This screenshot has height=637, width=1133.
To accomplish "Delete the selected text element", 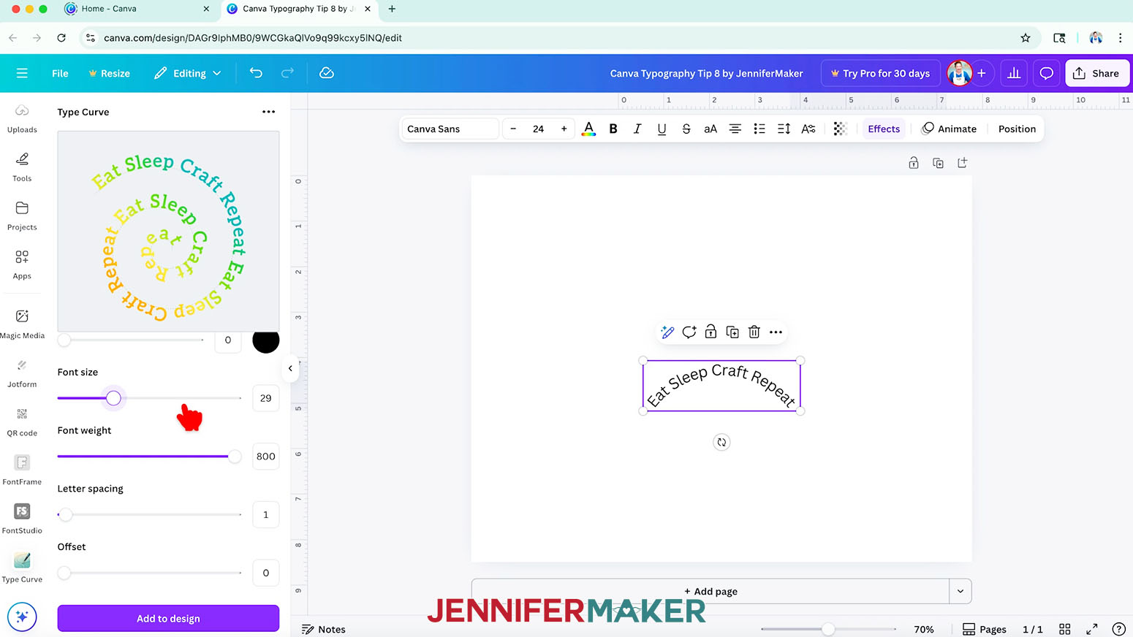I will click(754, 332).
